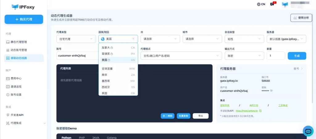Open the message notifications icon
The image size is (316, 139).
pyautogui.click(x=272, y=4)
